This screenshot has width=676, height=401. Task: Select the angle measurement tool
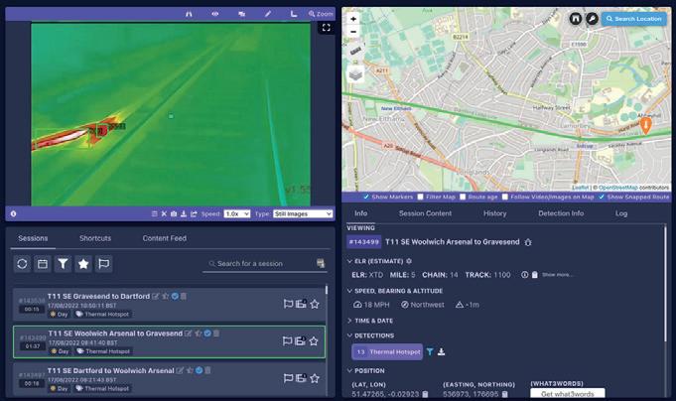coord(294,14)
